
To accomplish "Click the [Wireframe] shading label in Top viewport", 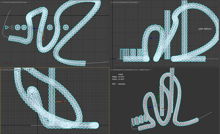I will pos(23,2).
